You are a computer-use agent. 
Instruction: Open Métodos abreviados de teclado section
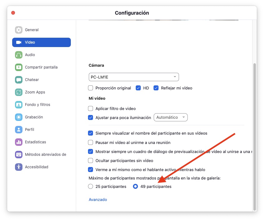tap(45, 155)
